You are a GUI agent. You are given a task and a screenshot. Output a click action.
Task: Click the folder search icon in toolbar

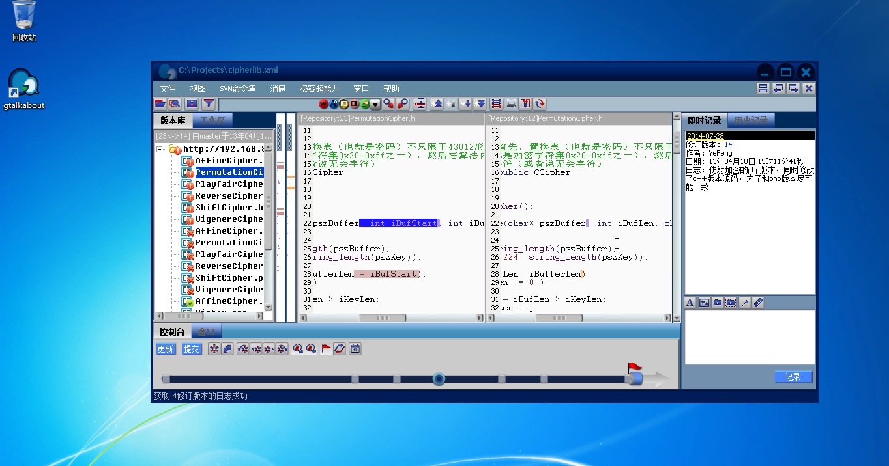(x=175, y=103)
